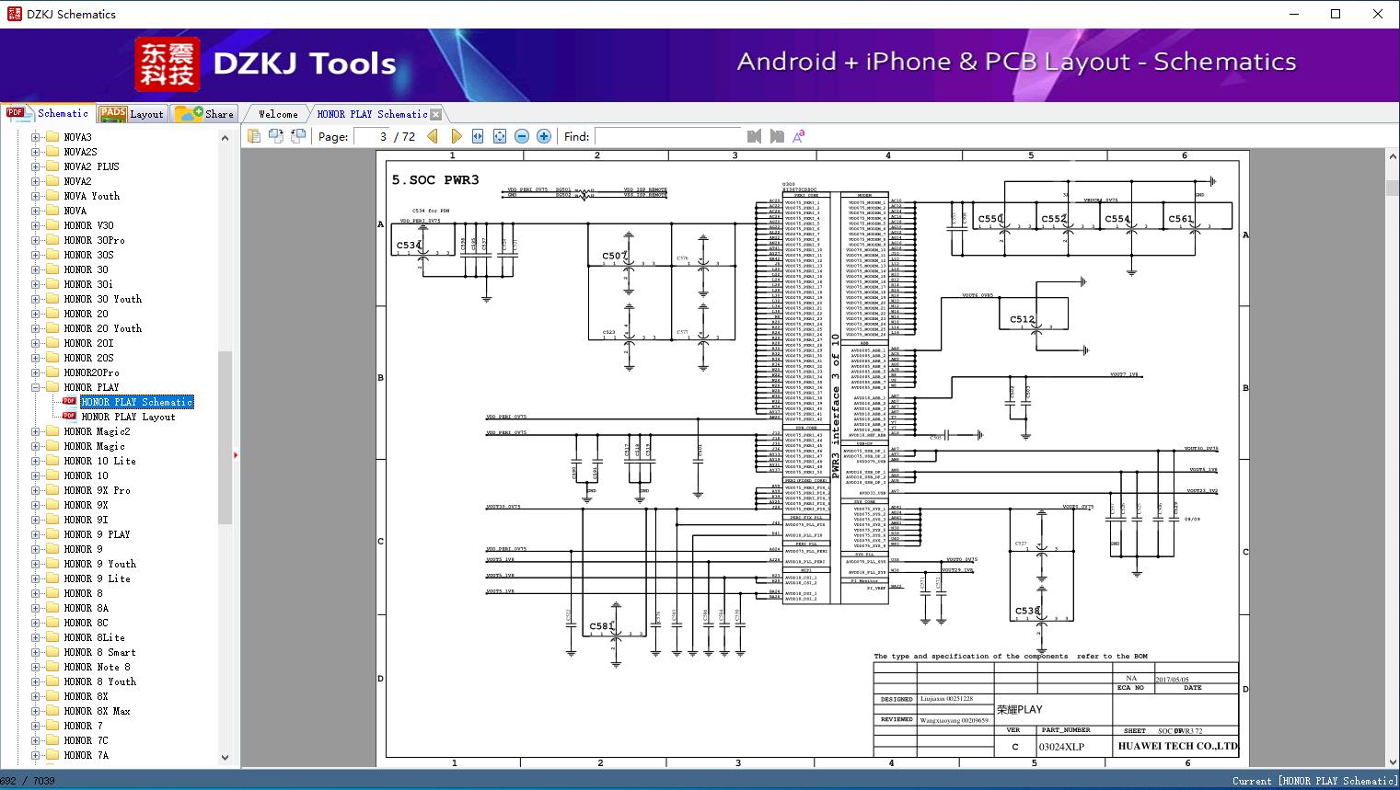Click the page number input field

(x=371, y=136)
